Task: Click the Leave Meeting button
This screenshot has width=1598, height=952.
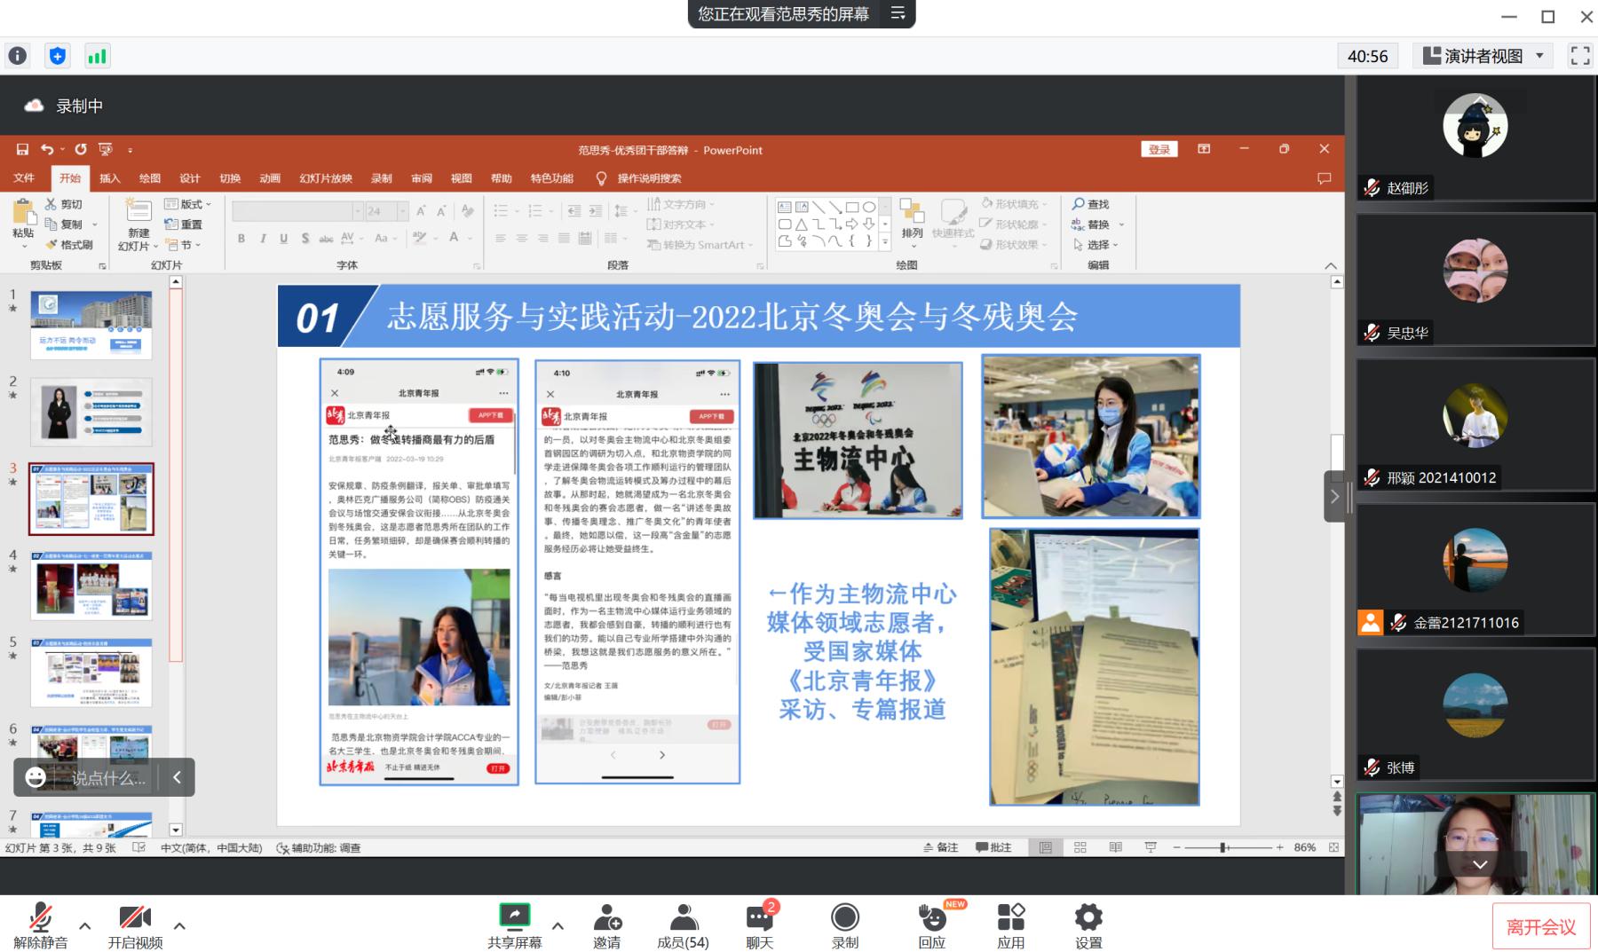Action: click(x=1540, y=927)
